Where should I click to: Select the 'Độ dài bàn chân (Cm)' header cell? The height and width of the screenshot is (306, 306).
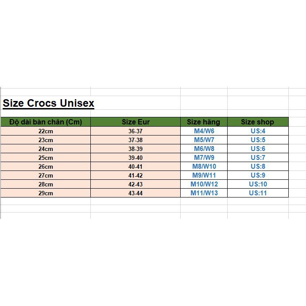pyautogui.click(x=46, y=122)
